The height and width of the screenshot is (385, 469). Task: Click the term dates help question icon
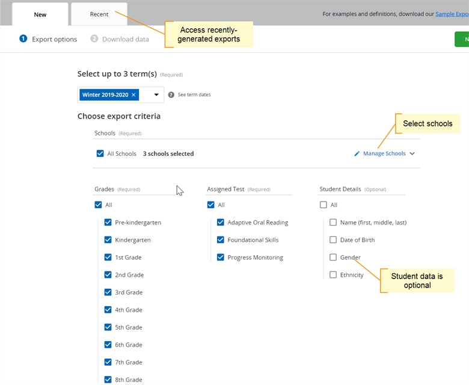(x=171, y=95)
